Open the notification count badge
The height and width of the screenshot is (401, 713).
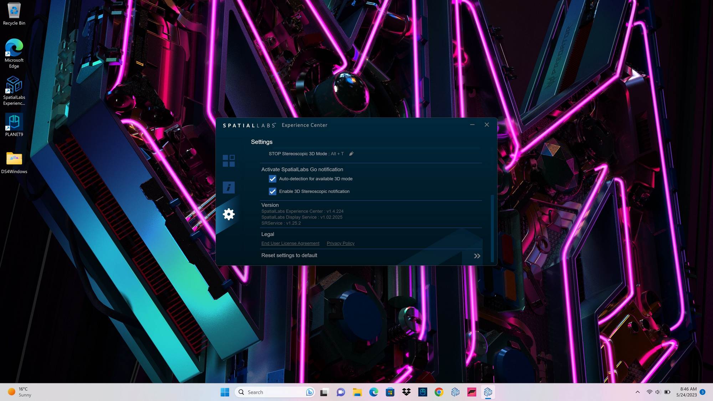(703, 392)
